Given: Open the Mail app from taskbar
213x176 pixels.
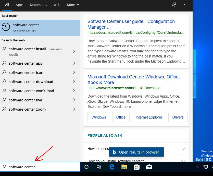Looking at the screenshot, I should click(x=149, y=167).
